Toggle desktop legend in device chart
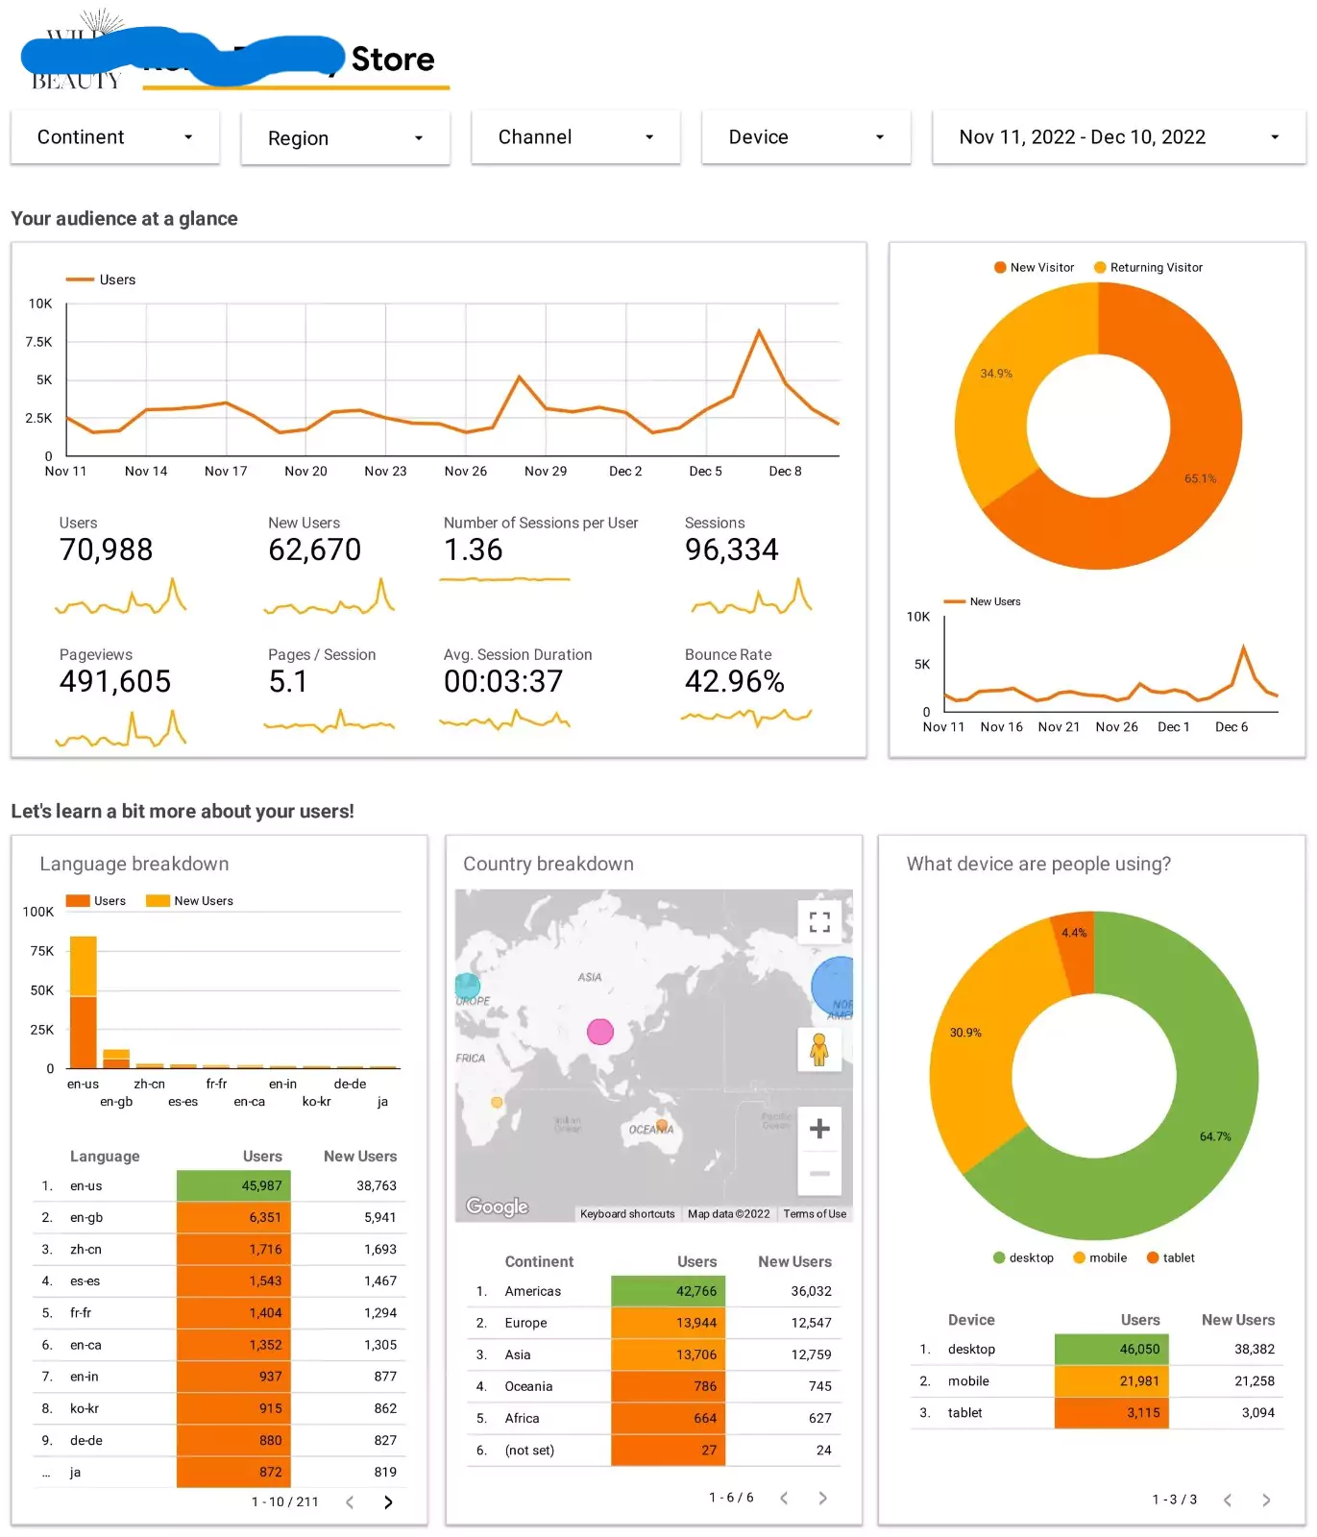This screenshot has width=1317, height=1537. coord(1023,1258)
